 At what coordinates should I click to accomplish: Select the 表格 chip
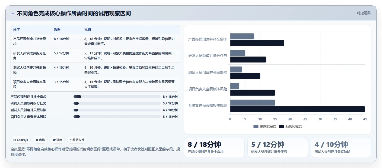[40, 140]
